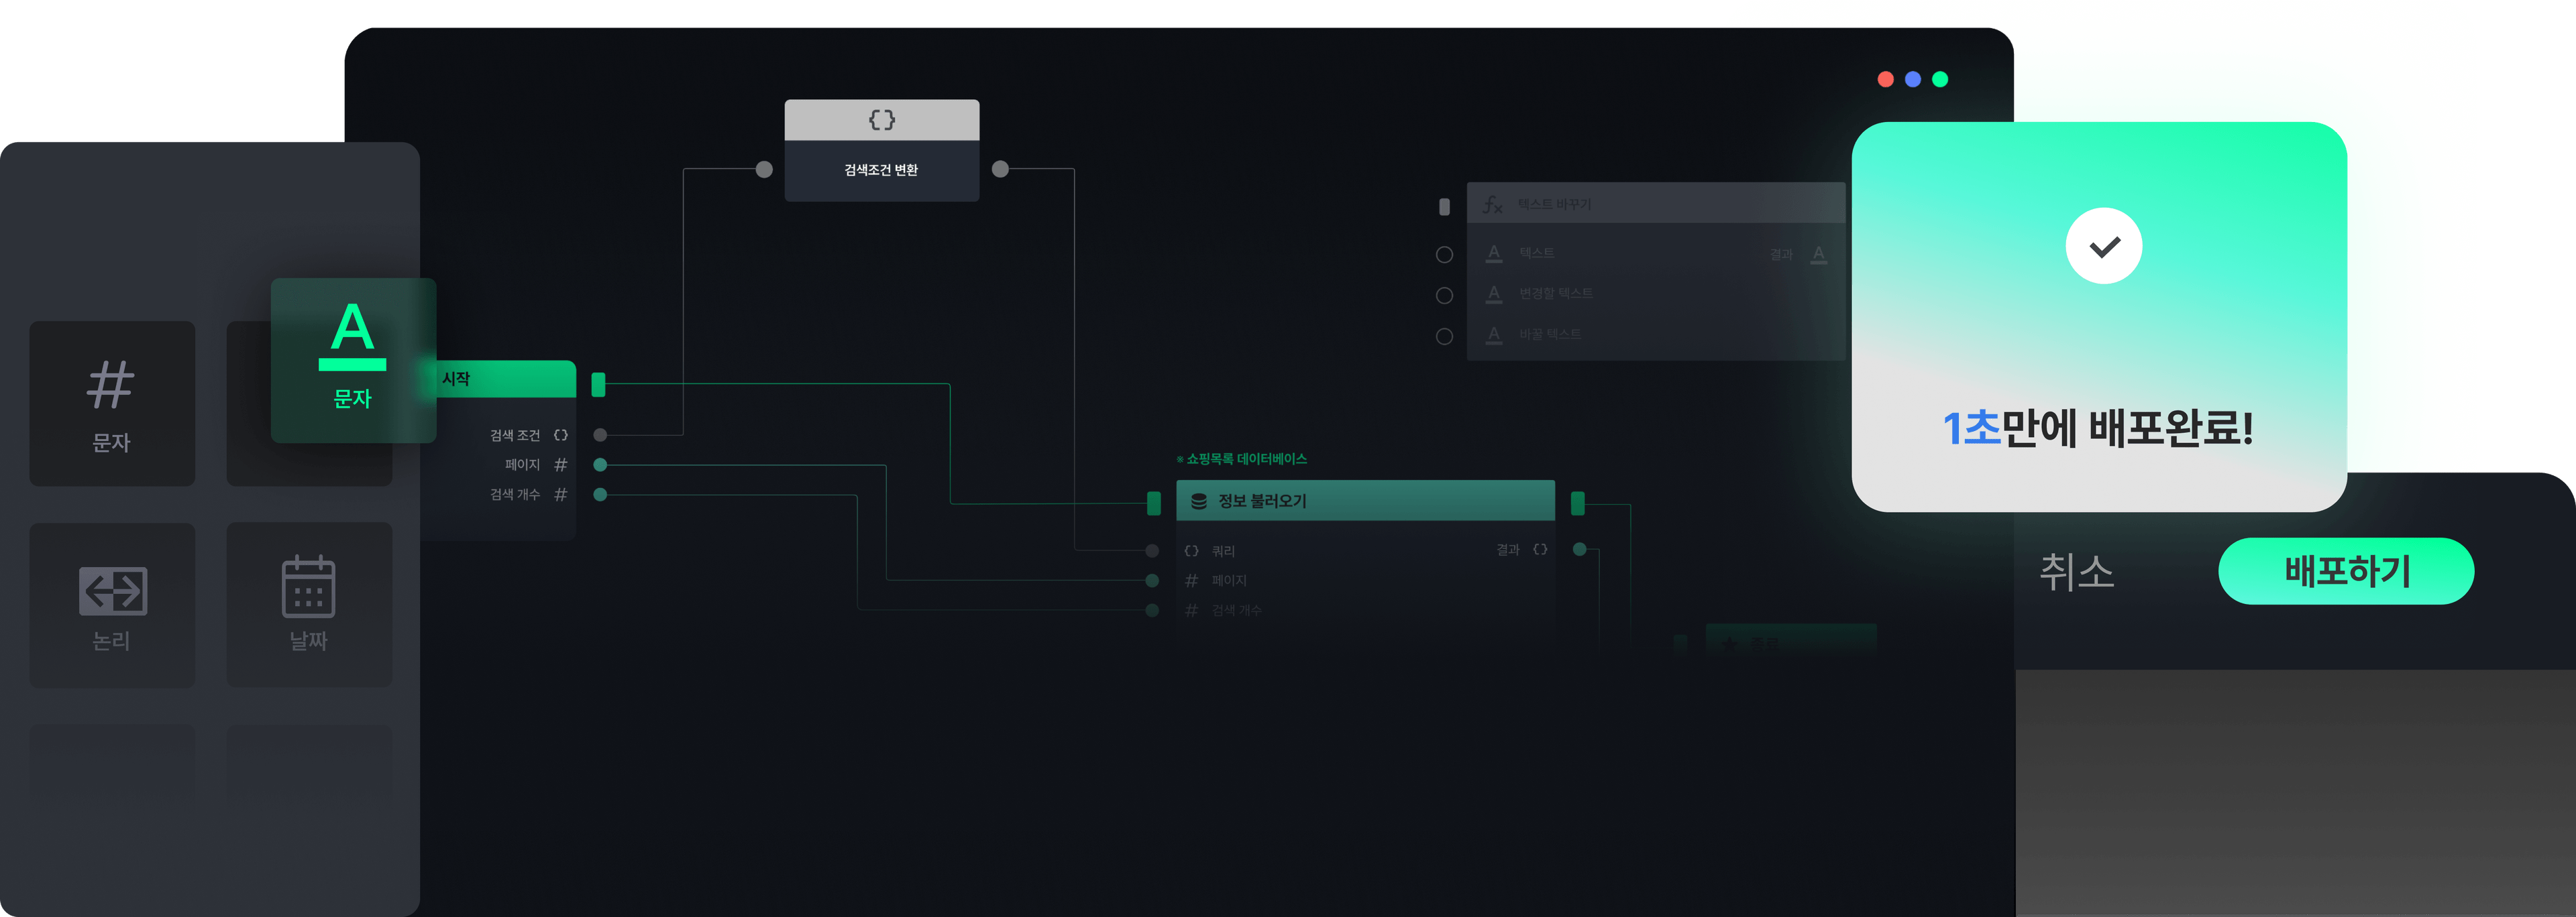Click the A icon beside 결과 in 텍스트 바꾸기

(x=1819, y=255)
